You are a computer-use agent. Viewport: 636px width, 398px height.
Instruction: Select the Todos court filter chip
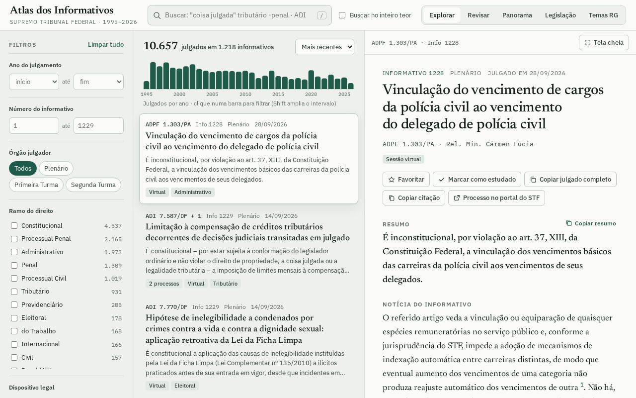pyautogui.click(x=23, y=168)
